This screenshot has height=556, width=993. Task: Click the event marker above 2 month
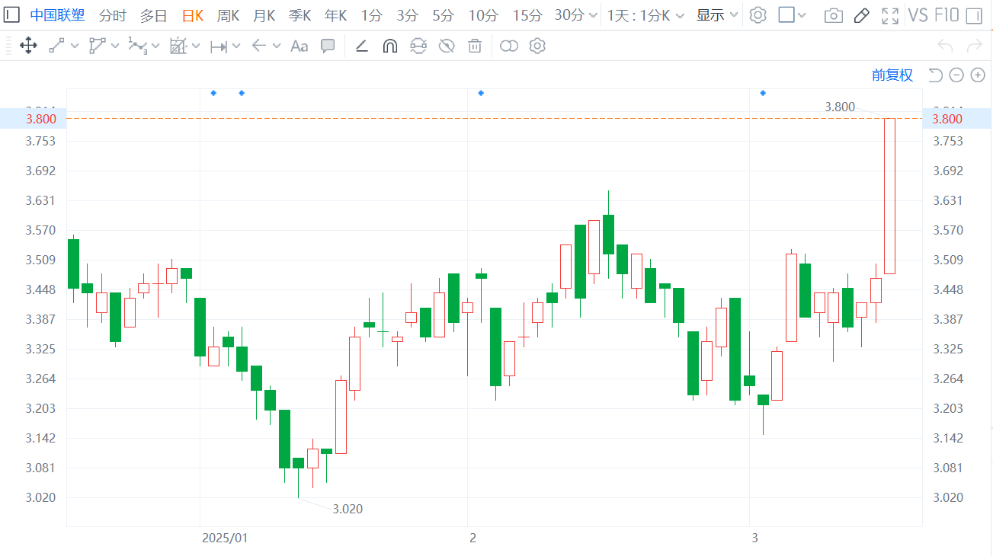click(481, 93)
